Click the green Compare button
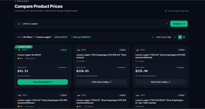 pos(179,24)
